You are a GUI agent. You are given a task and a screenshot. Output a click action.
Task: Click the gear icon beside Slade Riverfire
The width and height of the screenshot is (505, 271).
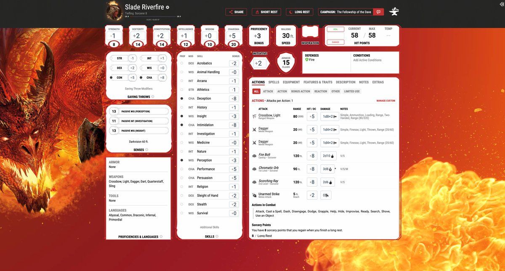click(x=167, y=8)
